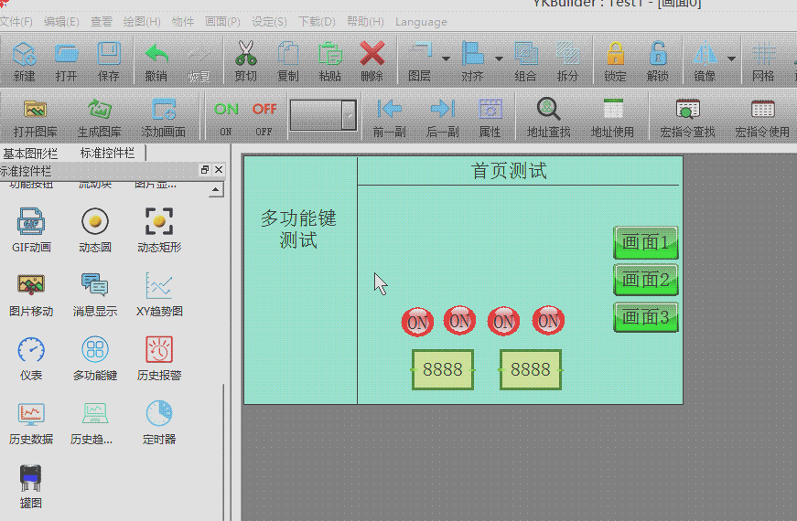797x521 pixels.
Task: Select the 罐图 tank control icon
Action: (x=31, y=478)
